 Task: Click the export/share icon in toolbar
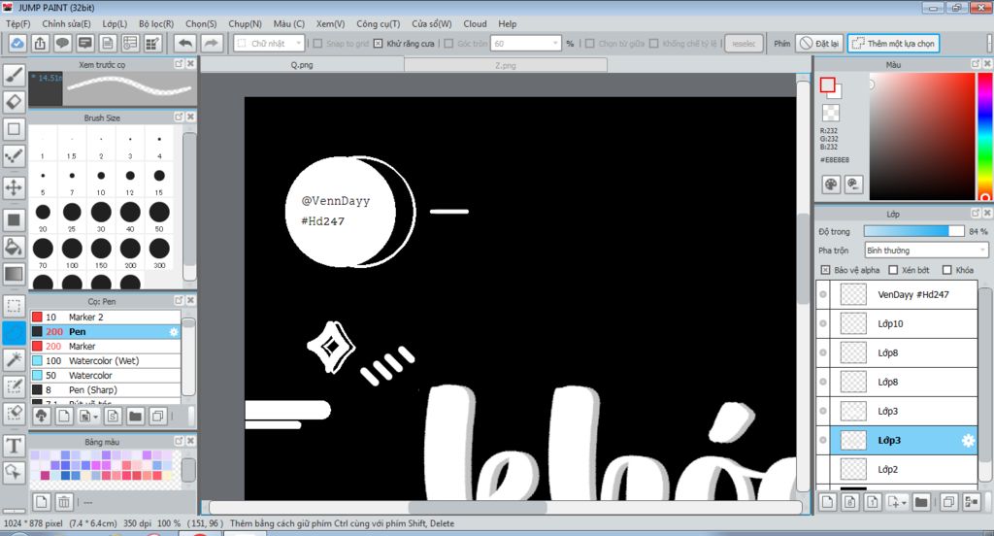point(40,43)
